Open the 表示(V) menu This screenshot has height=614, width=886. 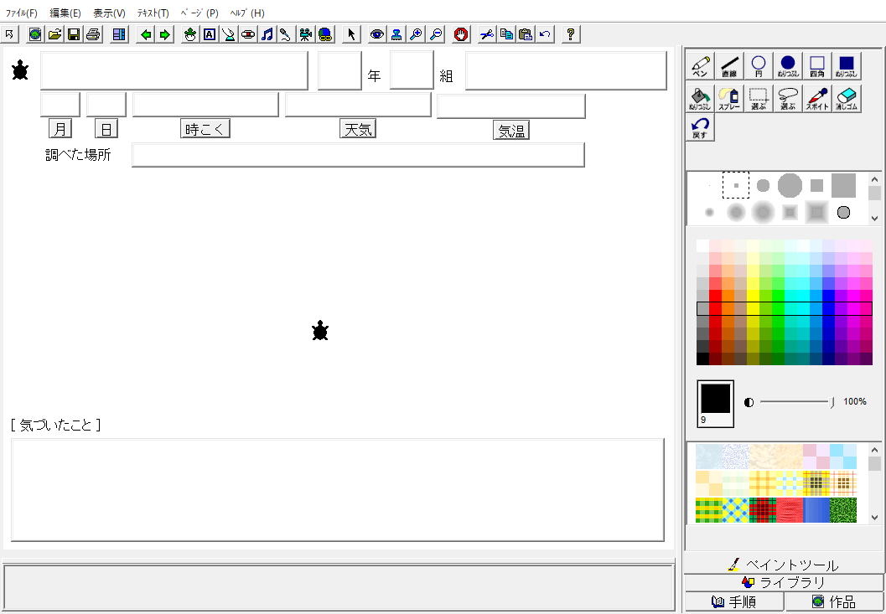click(x=109, y=13)
